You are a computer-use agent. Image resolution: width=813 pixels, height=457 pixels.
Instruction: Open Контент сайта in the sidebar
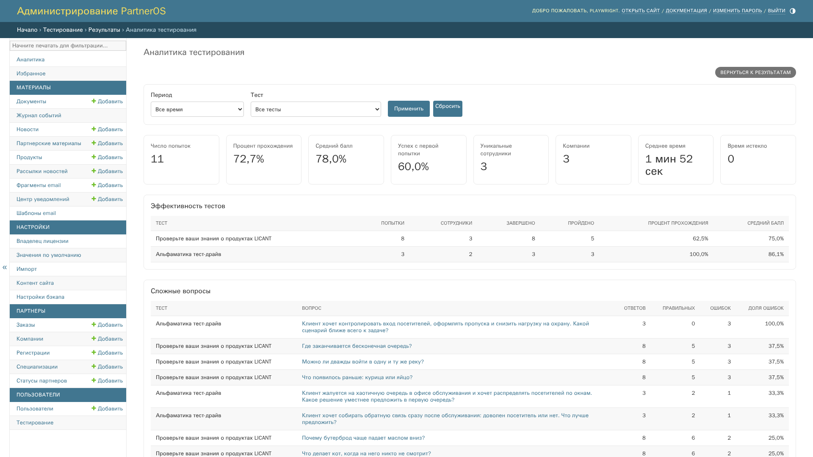coord(35,283)
